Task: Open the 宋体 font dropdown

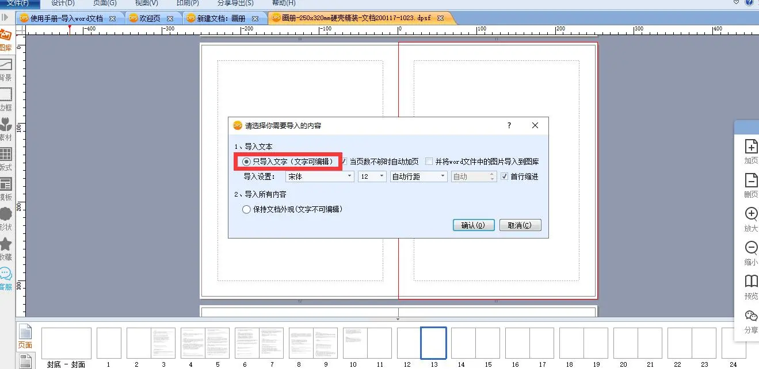Action: (320, 176)
